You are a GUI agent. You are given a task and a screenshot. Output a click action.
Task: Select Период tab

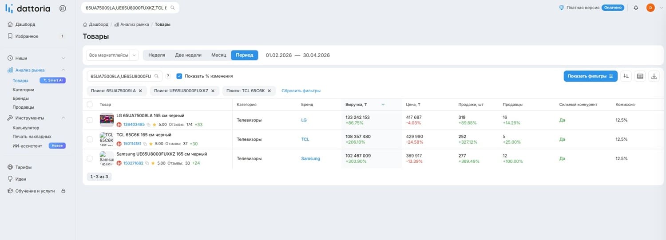[x=245, y=55]
